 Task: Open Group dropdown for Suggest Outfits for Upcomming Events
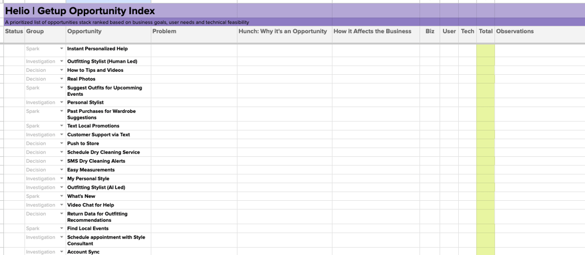pyautogui.click(x=62, y=88)
